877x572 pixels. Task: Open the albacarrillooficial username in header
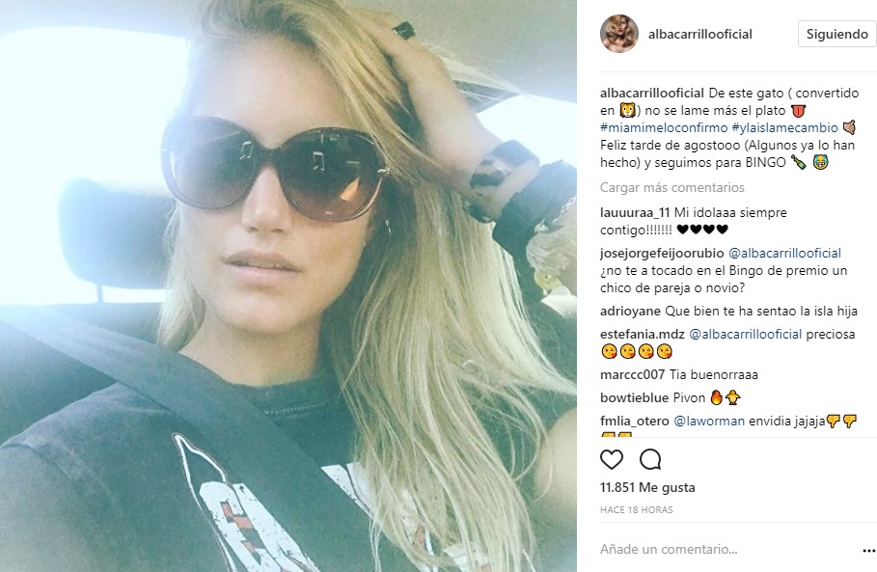pyautogui.click(x=700, y=34)
